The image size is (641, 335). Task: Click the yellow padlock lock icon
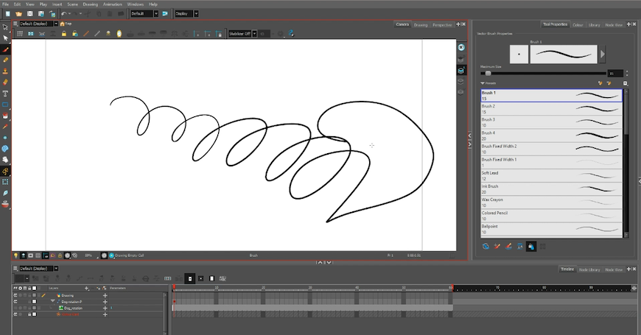[64, 34]
